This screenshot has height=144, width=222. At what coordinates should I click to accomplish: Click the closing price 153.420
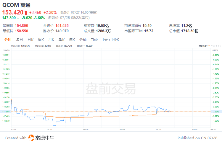coord(13,12)
